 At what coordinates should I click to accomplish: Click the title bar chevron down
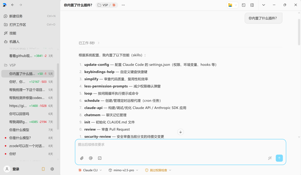(264, 5)
